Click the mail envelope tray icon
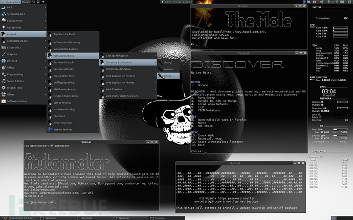The image size is (353, 220). 342,2
